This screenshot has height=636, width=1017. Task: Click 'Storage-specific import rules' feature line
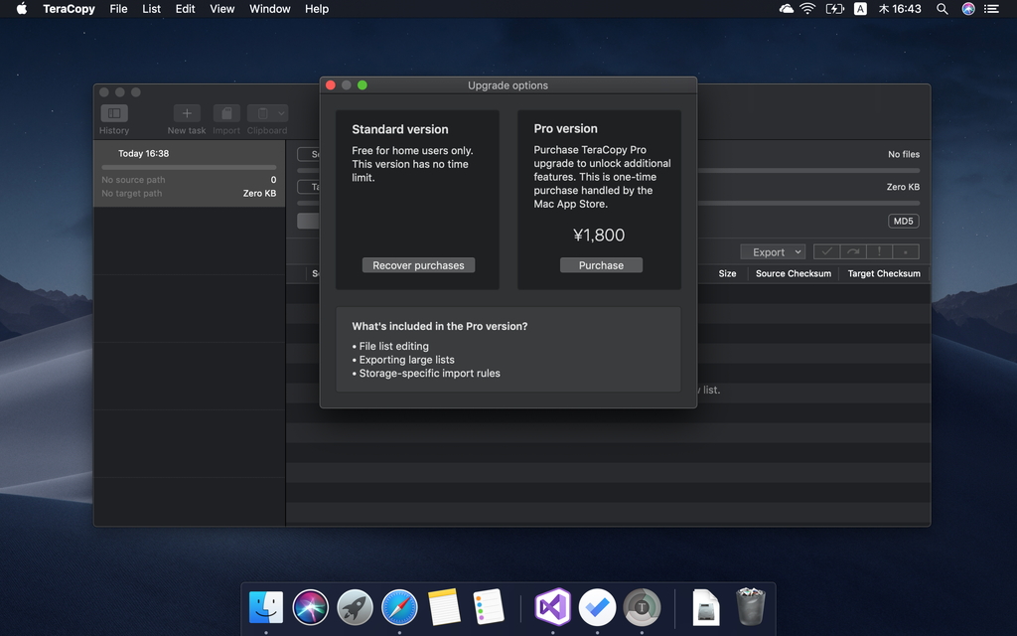426,374
